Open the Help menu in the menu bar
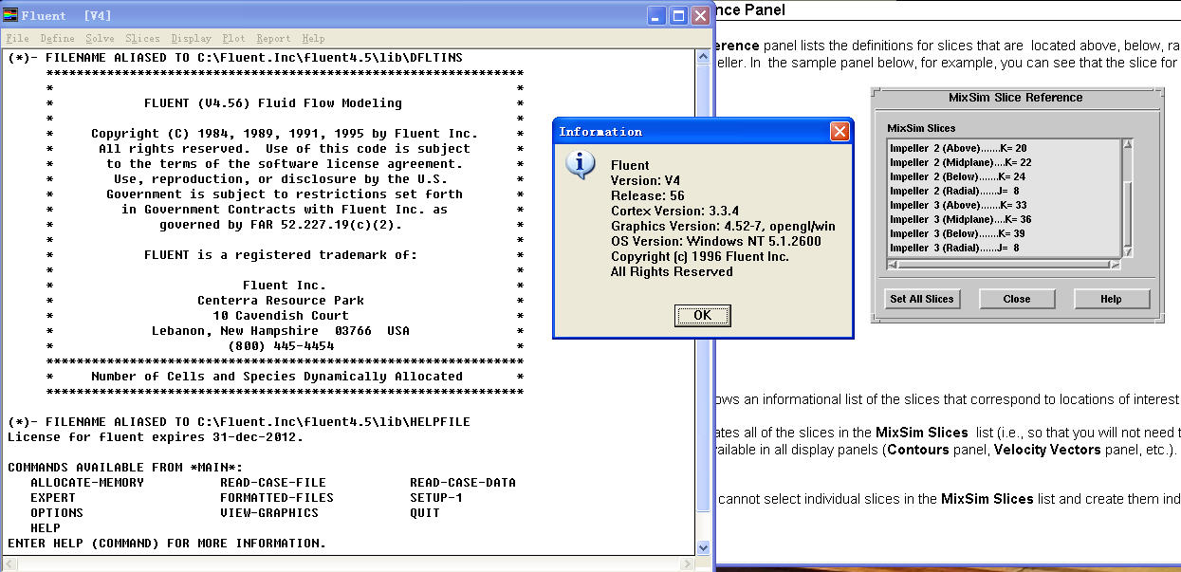 click(313, 39)
